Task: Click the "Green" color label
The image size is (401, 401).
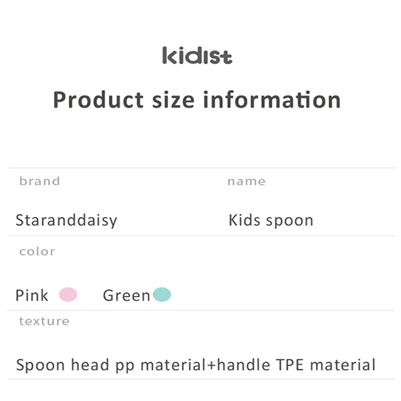Action: pyautogui.click(x=126, y=295)
